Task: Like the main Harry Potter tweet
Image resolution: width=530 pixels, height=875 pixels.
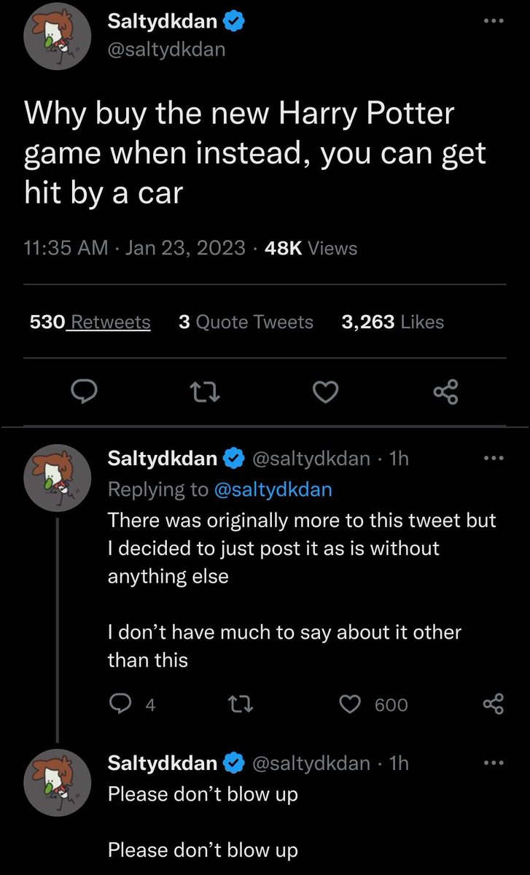Action: tap(326, 394)
